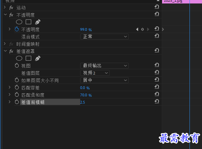Reset the 匹配柔和度 parameter
The width and height of the screenshot is (202, 149).
coord(157,94)
